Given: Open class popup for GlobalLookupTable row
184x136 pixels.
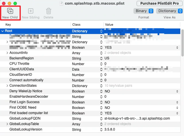Looking at the screenshot, I should pyautogui.click(x=101, y=124).
